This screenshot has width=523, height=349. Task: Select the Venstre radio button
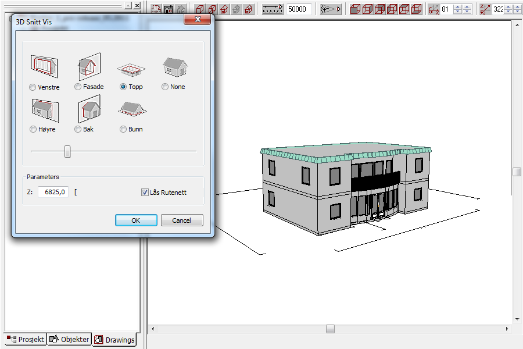[x=33, y=87]
